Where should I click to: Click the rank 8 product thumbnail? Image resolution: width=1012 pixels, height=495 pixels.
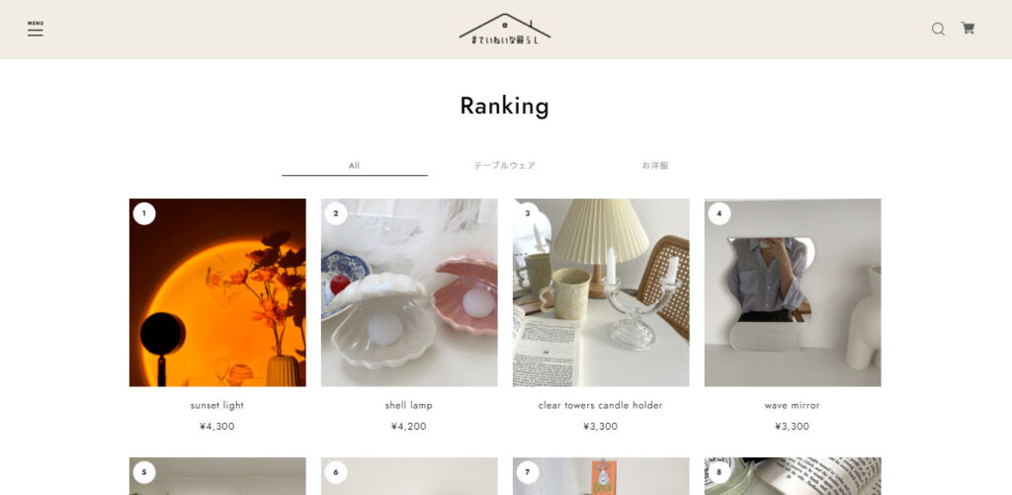coord(793,476)
